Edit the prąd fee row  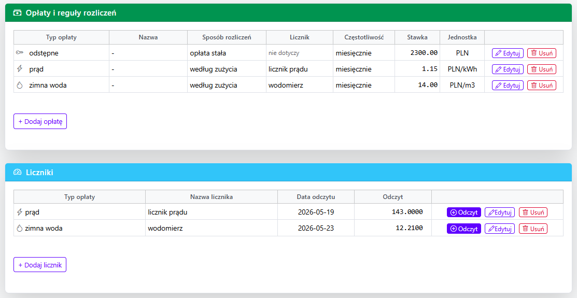508,69
